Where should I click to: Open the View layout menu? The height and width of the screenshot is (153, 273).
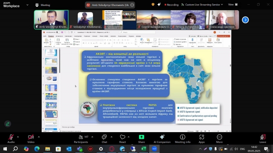pyautogui.click(x=233, y=5)
